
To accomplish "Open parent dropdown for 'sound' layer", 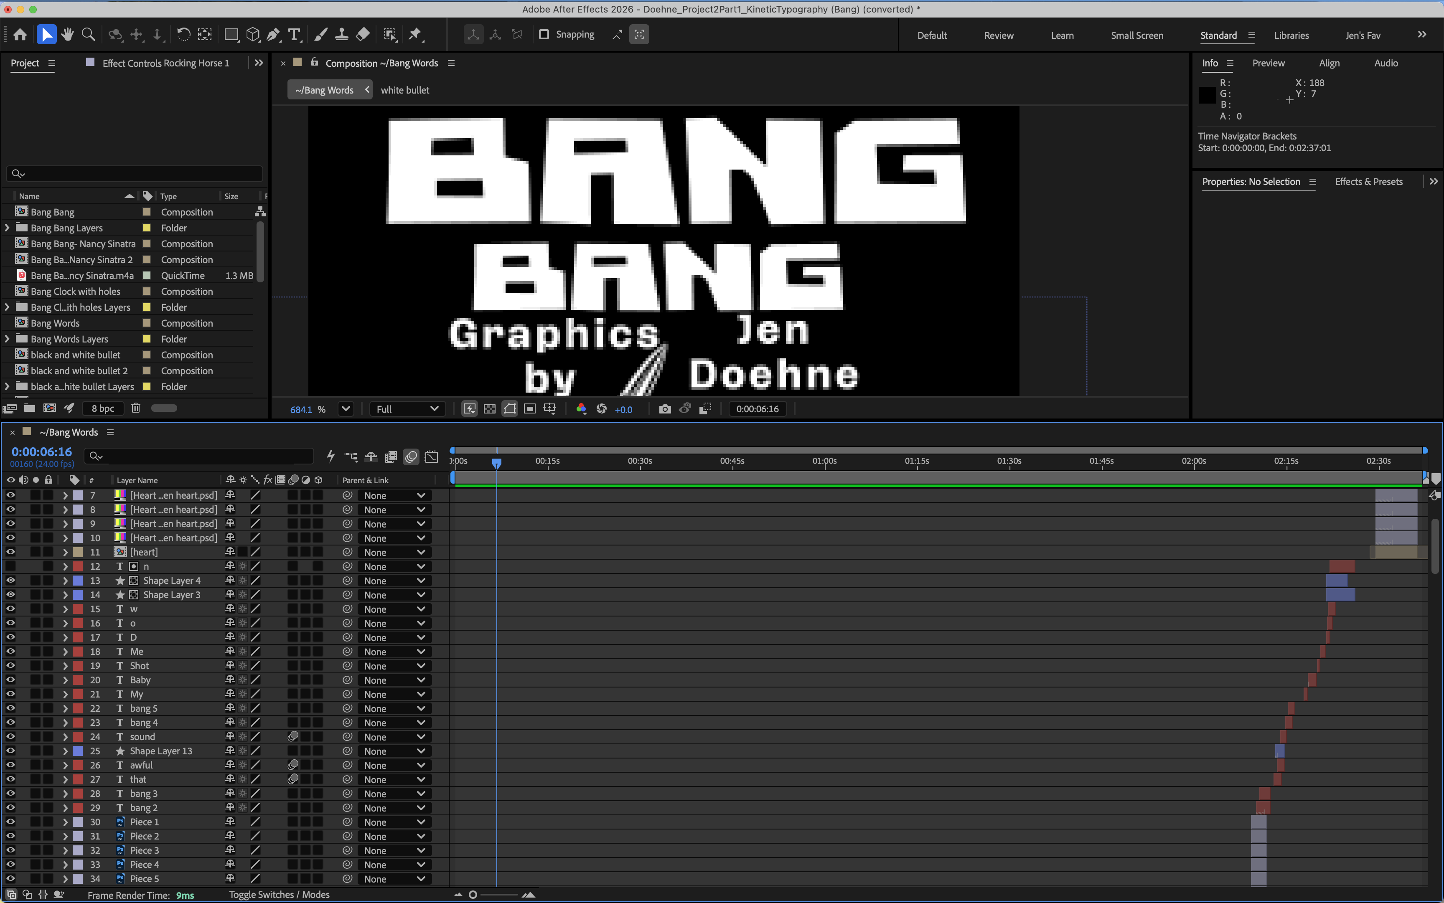I will [394, 737].
